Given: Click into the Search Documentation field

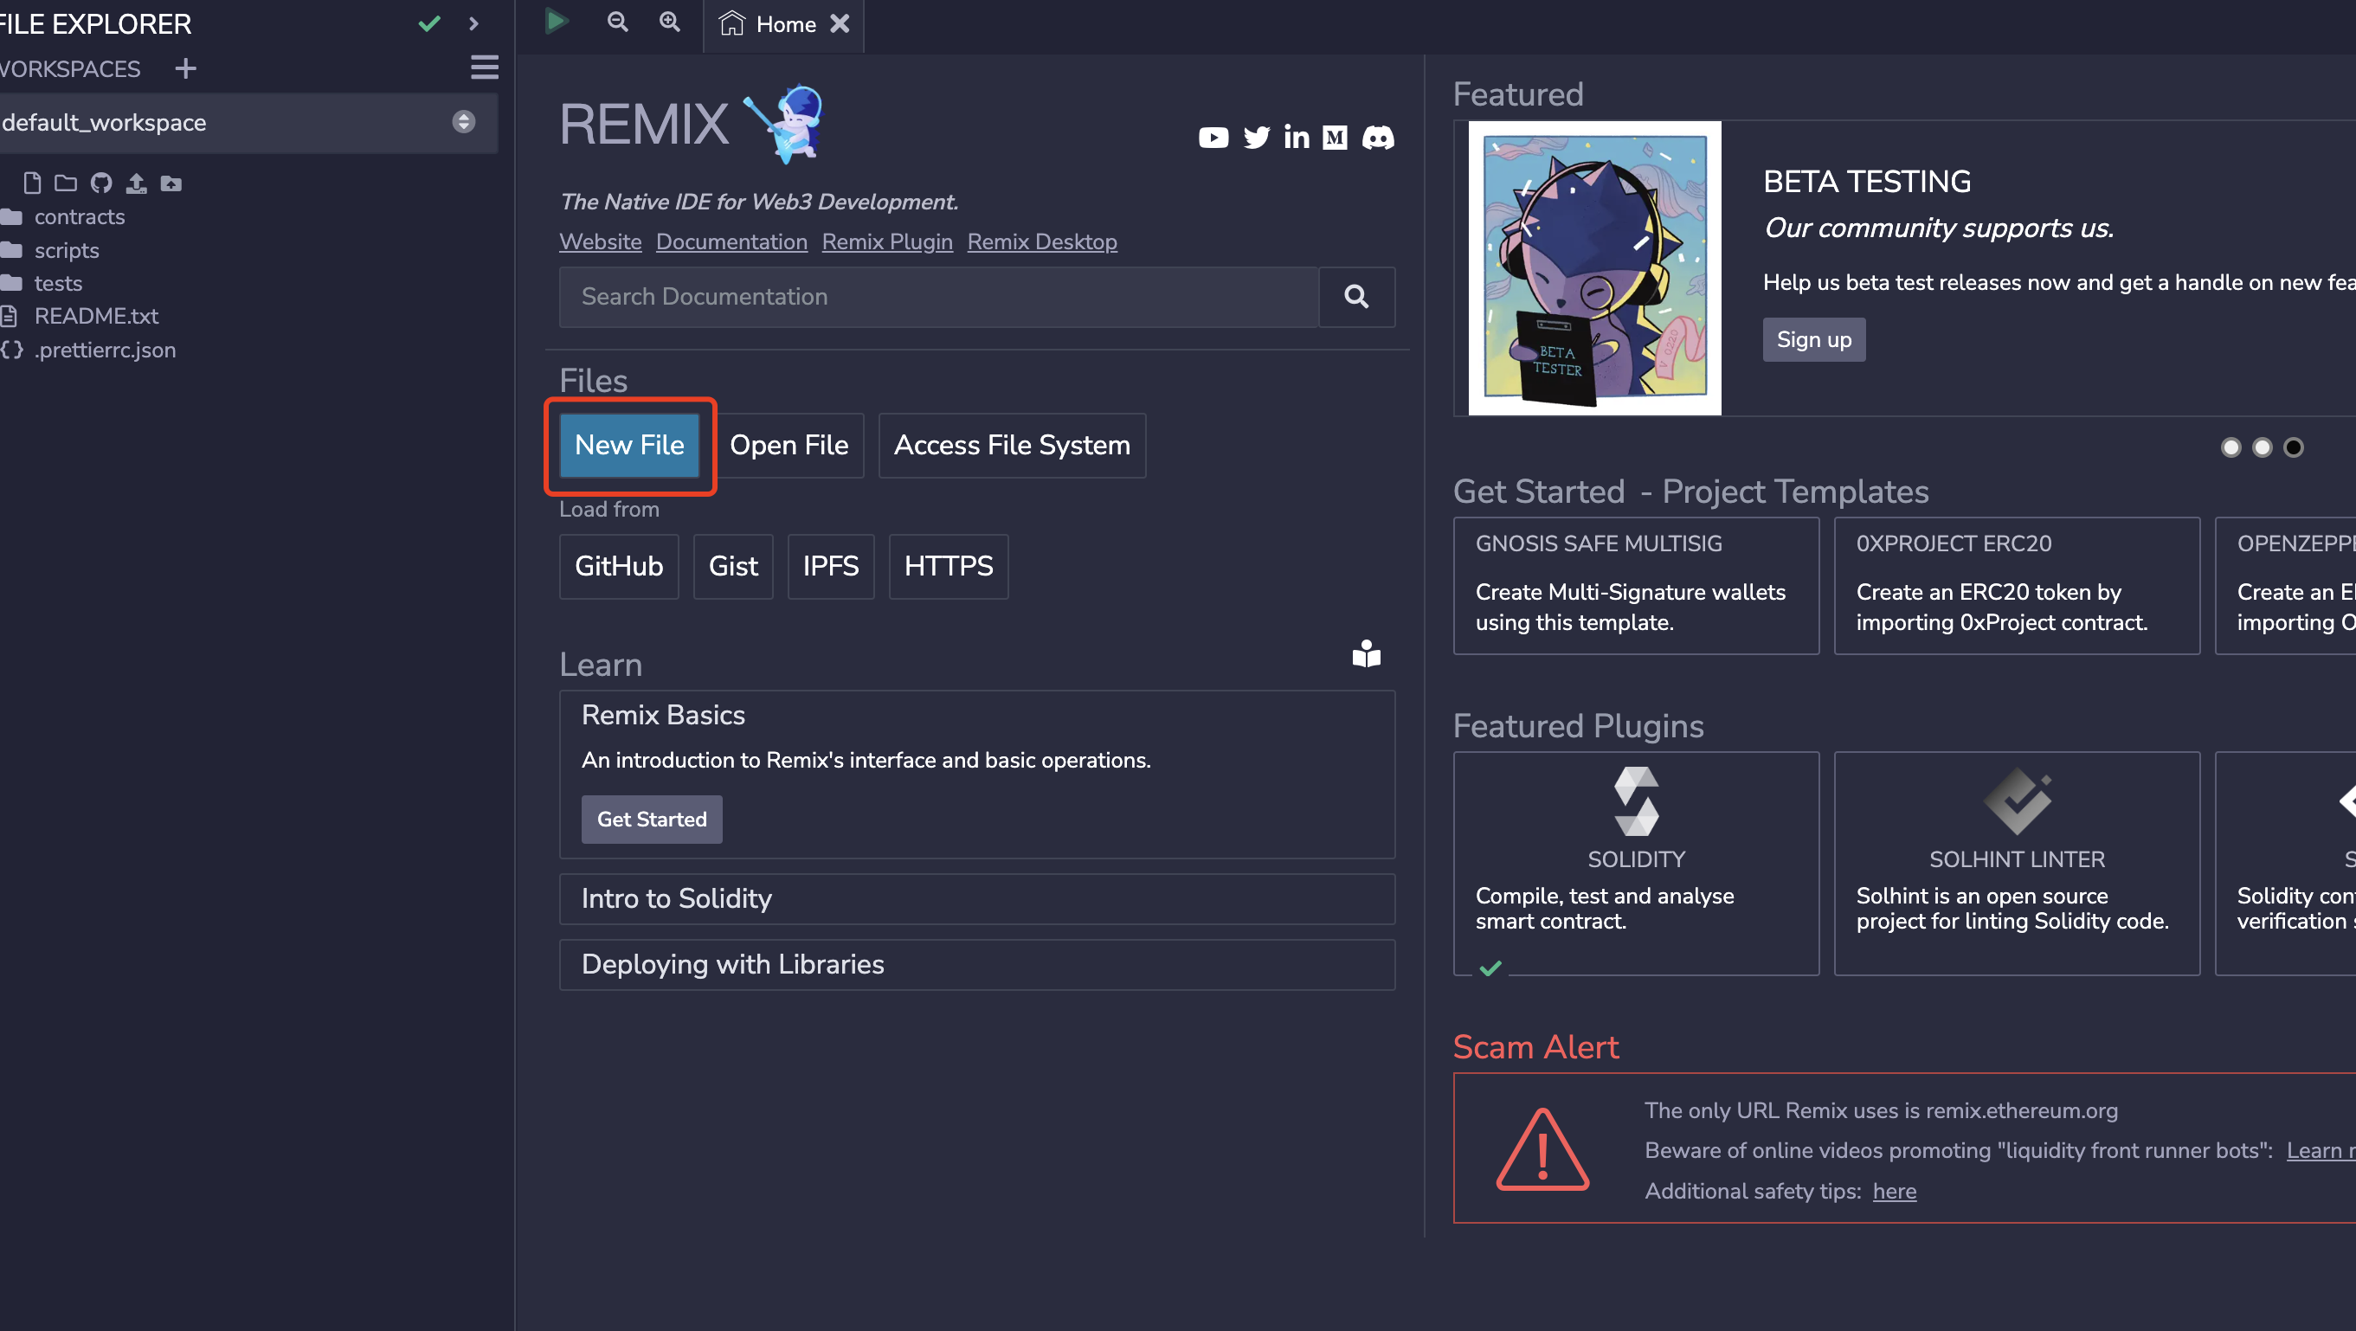Looking at the screenshot, I should click(937, 296).
